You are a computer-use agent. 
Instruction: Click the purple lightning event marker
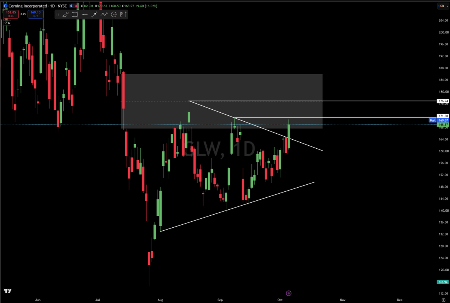pyautogui.click(x=288, y=293)
